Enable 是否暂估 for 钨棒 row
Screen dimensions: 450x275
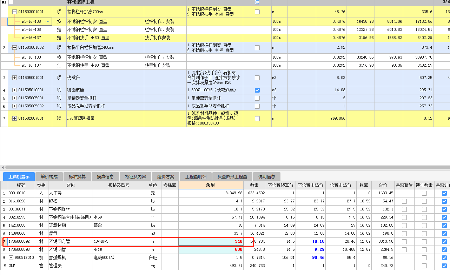pyautogui.click(x=404, y=201)
